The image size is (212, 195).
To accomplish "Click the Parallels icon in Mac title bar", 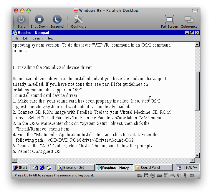I will click(x=76, y=10).
